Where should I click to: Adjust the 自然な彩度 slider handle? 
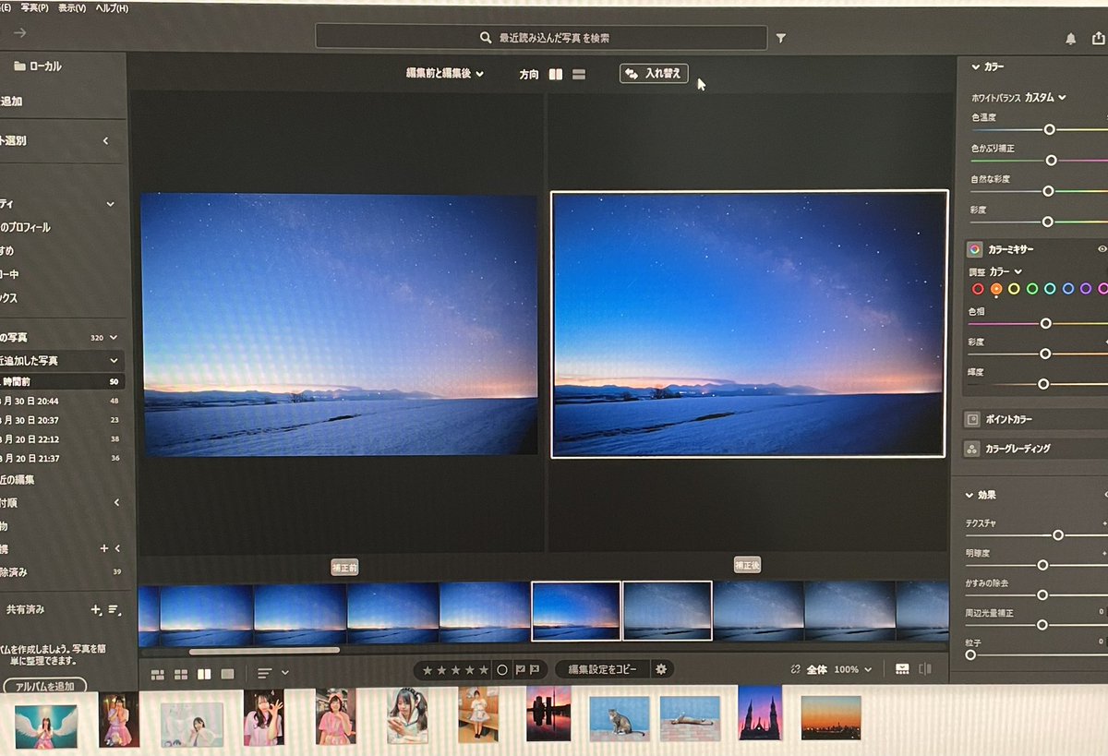tap(1048, 191)
